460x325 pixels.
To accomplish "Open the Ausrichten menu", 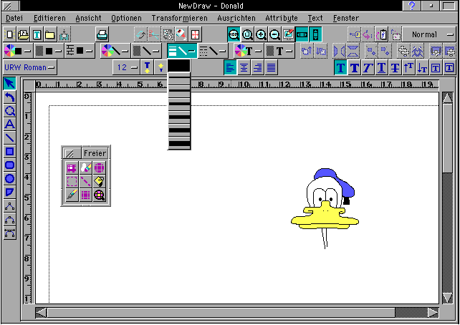I will [236, 18].
